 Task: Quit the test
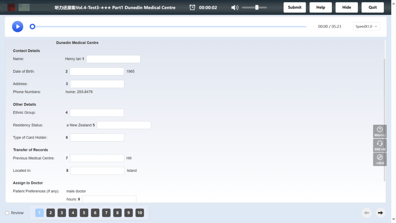click(373, 7)
